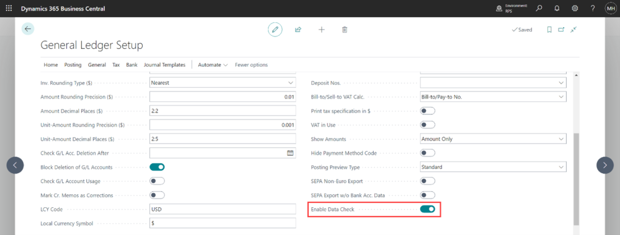Toggle Print tax specification in $
The width and height of the screenshot is (620, 235).
pyautogui.click(x=427, y=111)
